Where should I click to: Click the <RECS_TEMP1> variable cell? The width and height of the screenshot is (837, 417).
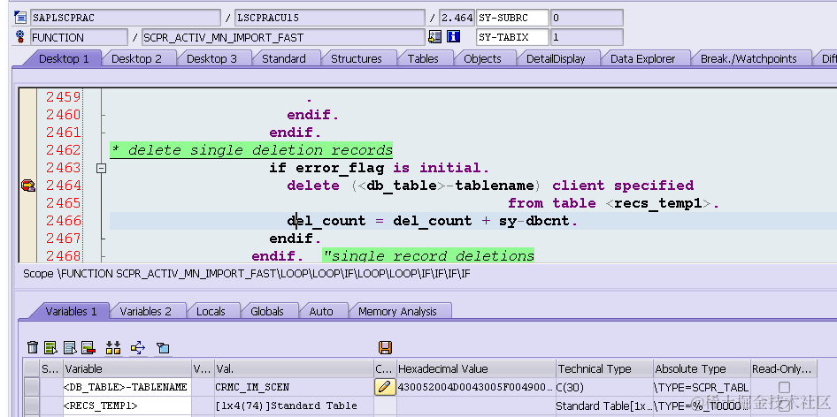127,406
